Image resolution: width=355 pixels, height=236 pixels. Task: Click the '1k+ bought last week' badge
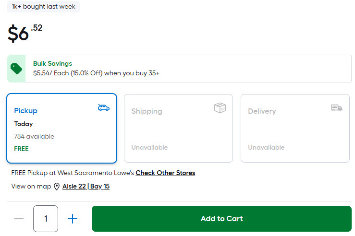pyautogui.click(x=44, y=7)
